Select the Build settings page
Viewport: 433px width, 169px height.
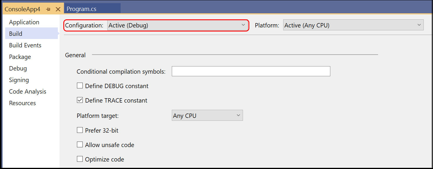(32, 34)
